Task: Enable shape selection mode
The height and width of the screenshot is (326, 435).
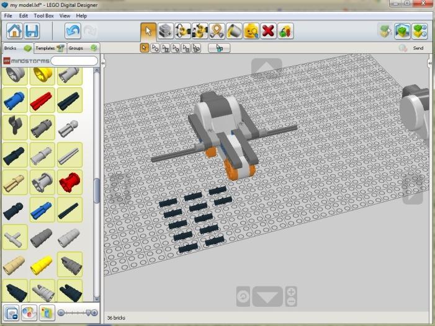Action: pyautogui.click(x=186, y=48)
